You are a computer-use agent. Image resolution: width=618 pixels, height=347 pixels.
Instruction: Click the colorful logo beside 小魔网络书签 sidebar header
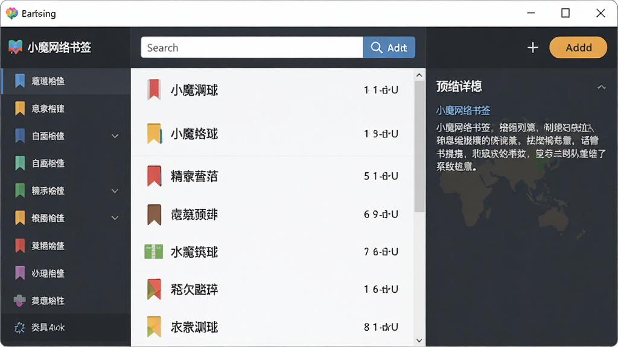point(15,47)
